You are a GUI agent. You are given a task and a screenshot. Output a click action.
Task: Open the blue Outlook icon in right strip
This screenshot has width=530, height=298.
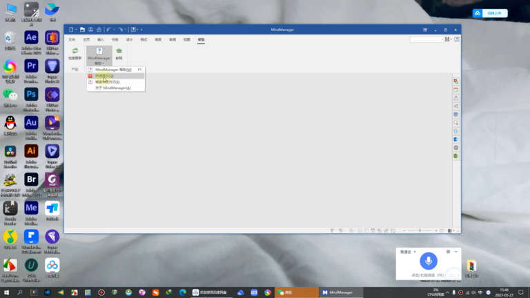pyautogui.click(x=456, y=139)
